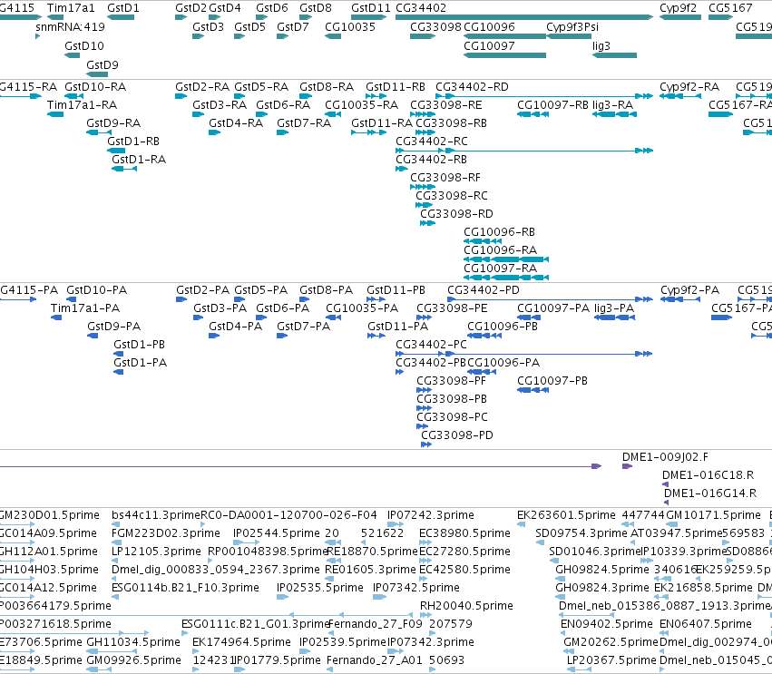Open the lig3-PA protein label
The height and width of the screenshot is (674, 772).
click(614, 308)
